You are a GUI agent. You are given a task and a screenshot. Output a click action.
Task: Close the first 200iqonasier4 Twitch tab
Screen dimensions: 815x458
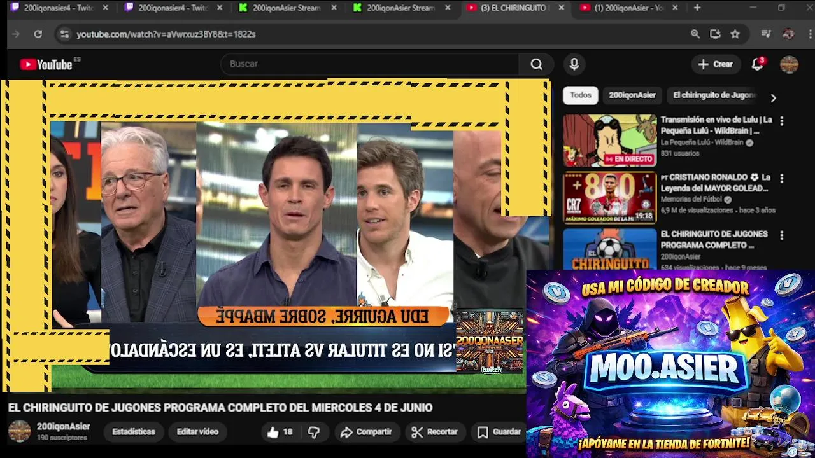tap(106, 8)
